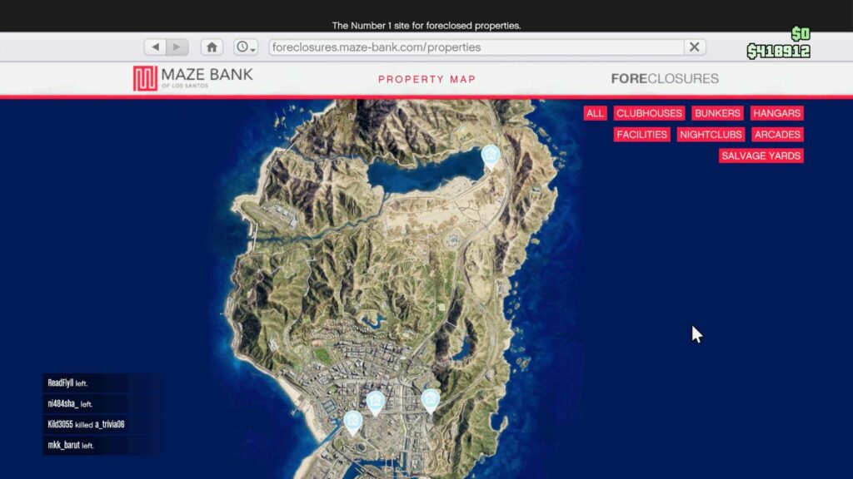Image resolution: width=853 pixels, height=479 pixels.
Task: Click the 'mkk_barut left.' feed entry
Action: [71, 445]
